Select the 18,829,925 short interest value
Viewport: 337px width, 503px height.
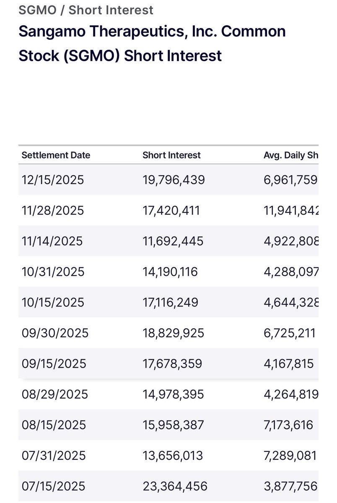[x=174, y=333]
